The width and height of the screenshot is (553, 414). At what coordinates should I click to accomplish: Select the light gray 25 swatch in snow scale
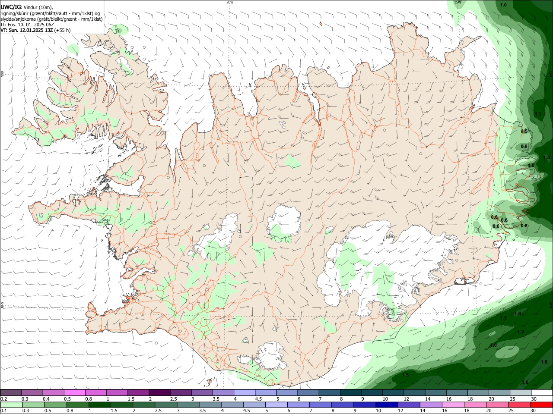point(521,392)
